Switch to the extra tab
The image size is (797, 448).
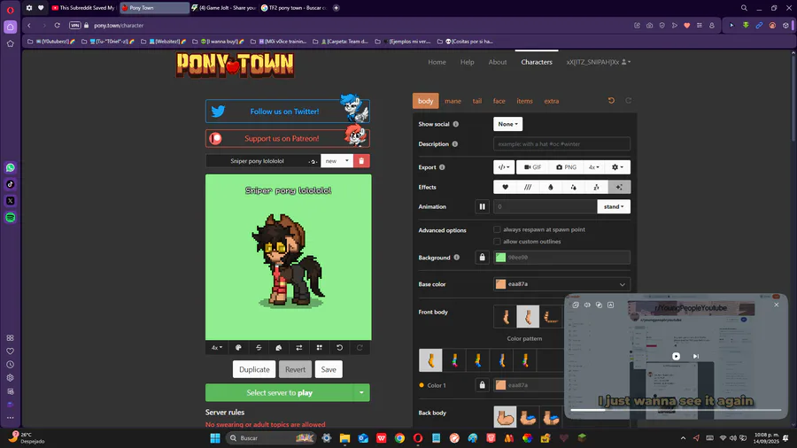(x=552, y=101)
